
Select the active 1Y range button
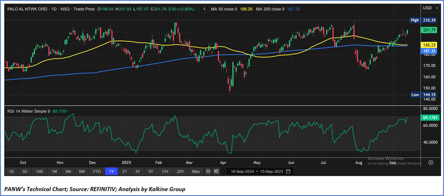tap(112, 171)
